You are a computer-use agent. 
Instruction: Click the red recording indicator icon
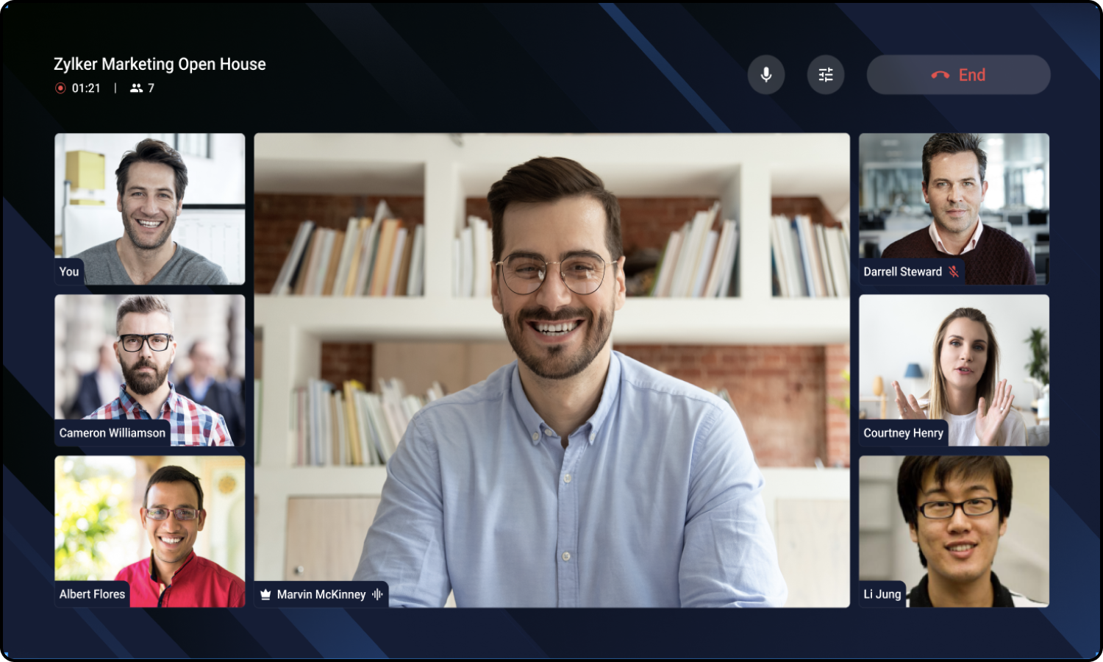pyautogui.click(x=60, y=88)
